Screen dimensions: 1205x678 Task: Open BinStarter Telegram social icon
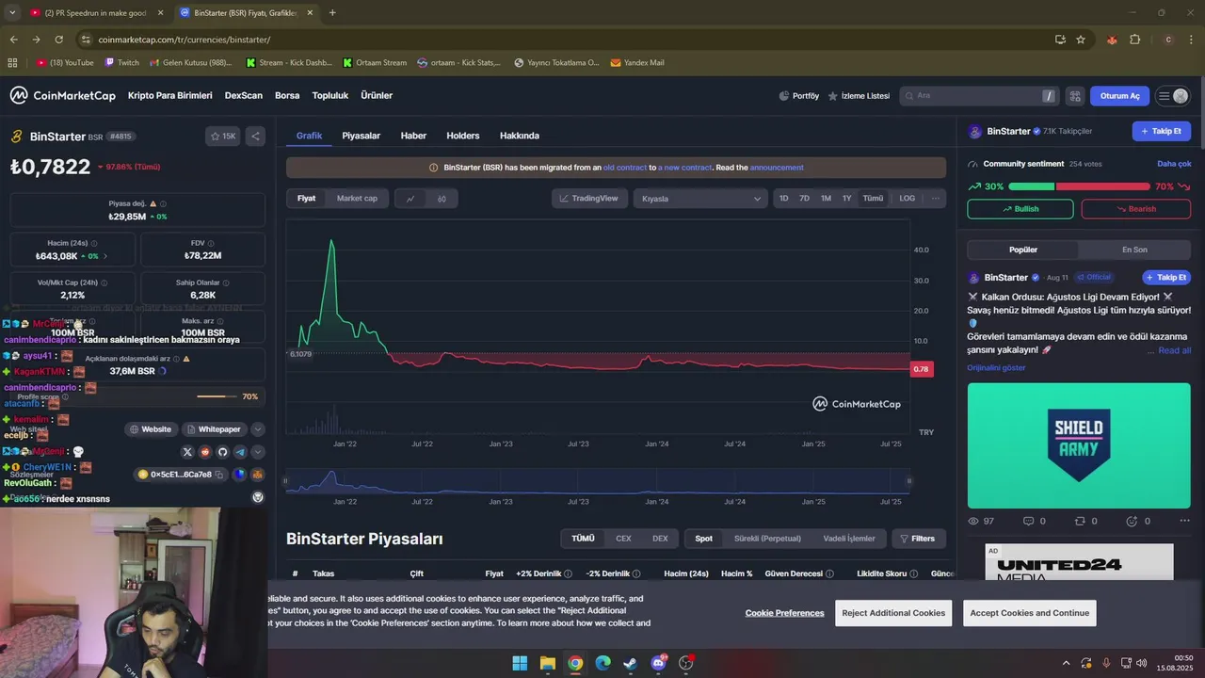pos(240,452)
